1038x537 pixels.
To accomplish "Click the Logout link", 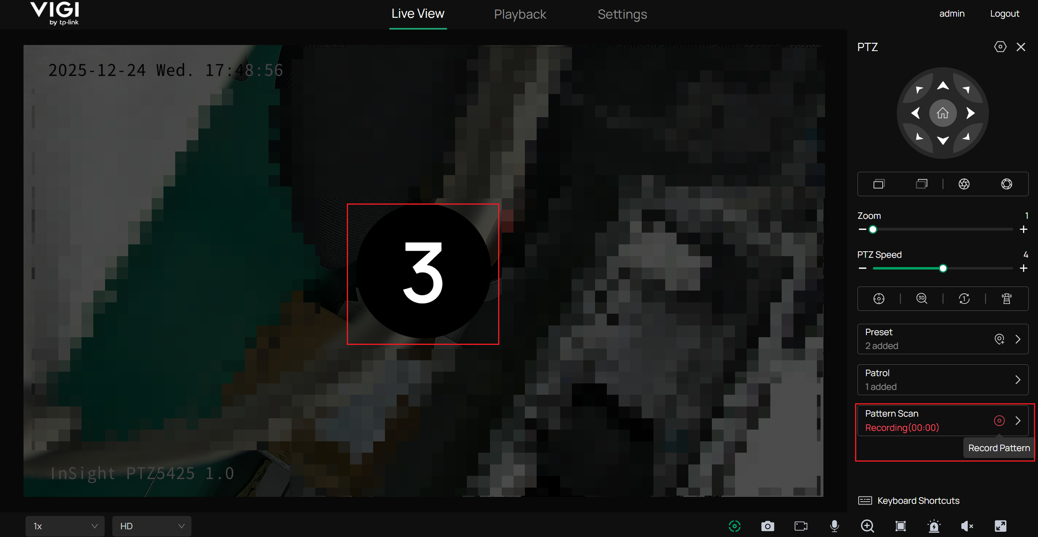I will coord(1004,13).
